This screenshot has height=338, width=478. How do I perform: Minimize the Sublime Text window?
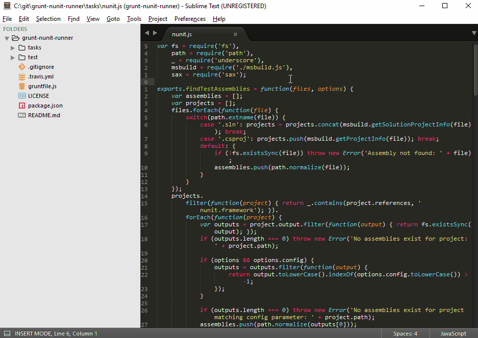421,6
